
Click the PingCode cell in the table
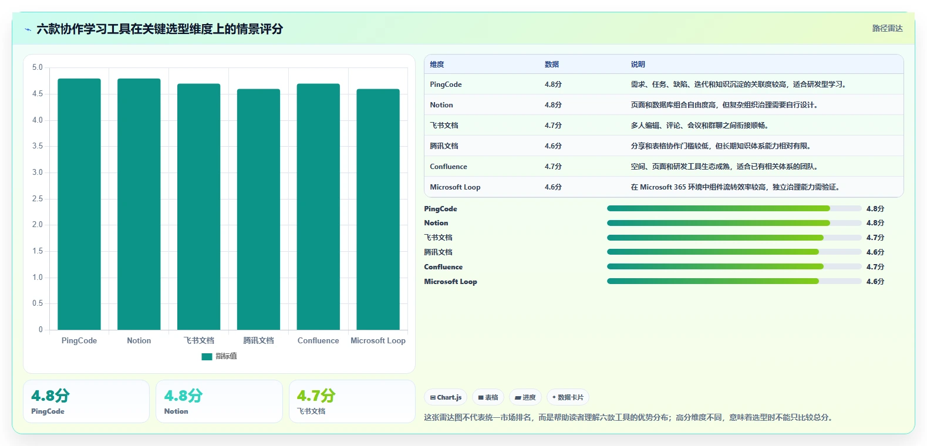click(446, 85)
